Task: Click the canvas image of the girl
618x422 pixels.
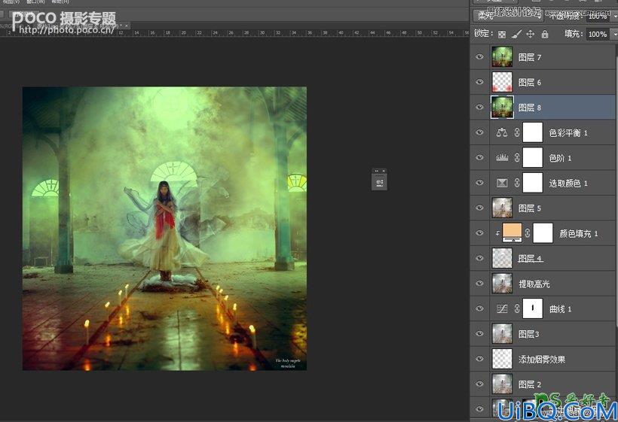Action: pyautogui.click(x=165, y=229)
